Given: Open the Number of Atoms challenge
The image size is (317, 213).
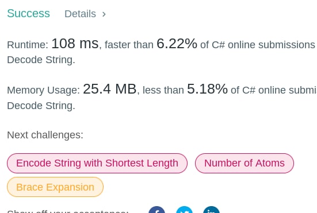Looking at the screenshot, I should click(245, 163).
